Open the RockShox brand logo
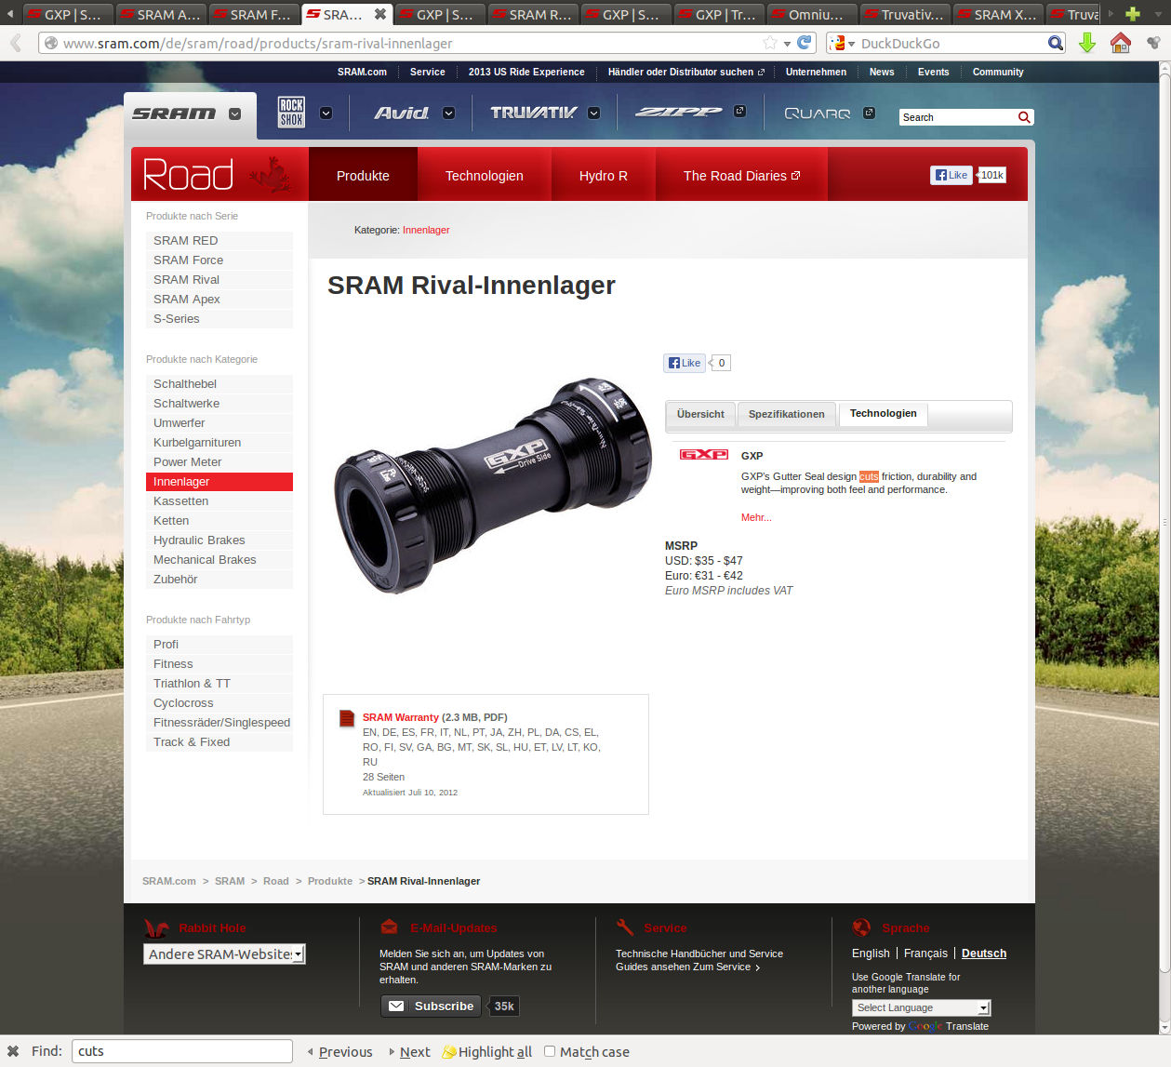Viewport: 1171px width, 1067px height. click(x=291, y=113)
